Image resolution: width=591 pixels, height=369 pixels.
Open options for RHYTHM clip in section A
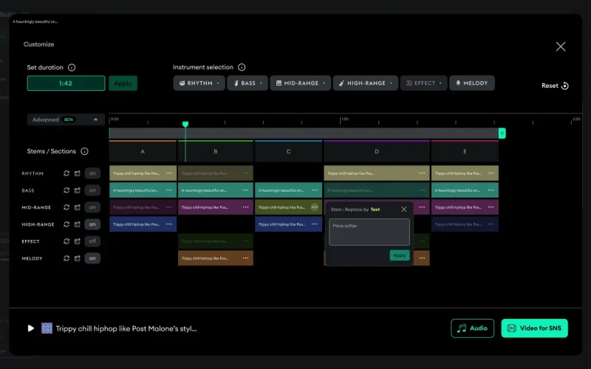[169, 173]
